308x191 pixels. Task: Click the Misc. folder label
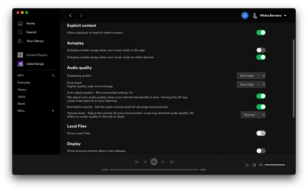pyautogui.click(x=22, y=111)
